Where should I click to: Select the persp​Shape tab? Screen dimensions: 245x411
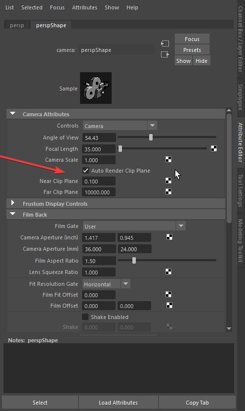[51, 25]
